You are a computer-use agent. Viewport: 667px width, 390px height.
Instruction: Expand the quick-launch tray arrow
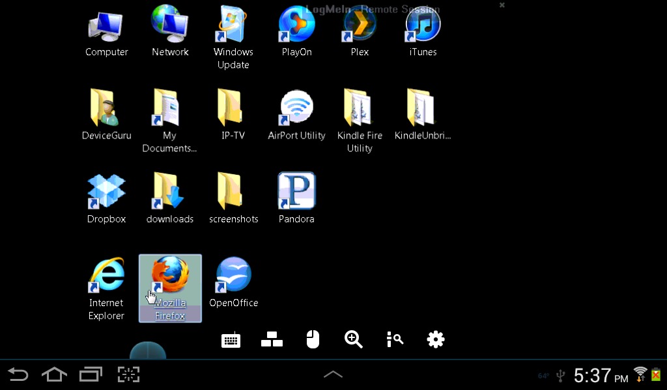(x=333, y=374)
